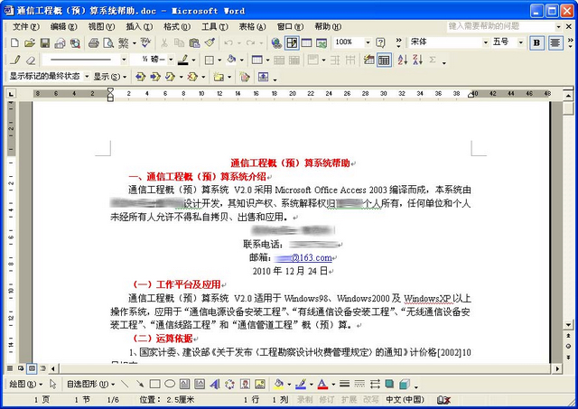578x409 pixels.
Task: Toggle Track Changes icon on Reviewing toolbar
Action: pos(244,77)
